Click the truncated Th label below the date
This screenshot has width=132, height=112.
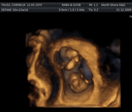point(131,17)
